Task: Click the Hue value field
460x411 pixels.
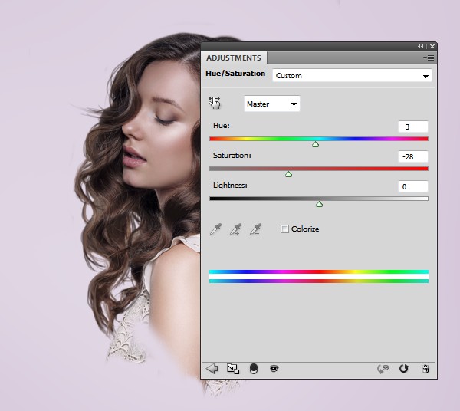Action: [413, 127]
